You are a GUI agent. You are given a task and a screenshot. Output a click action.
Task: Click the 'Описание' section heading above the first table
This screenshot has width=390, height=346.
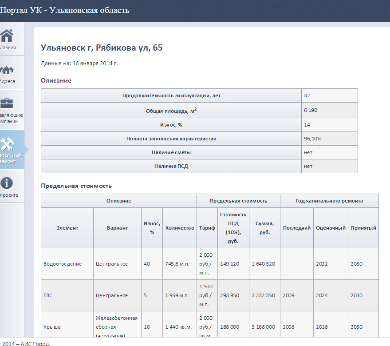(x=56, y=81)
